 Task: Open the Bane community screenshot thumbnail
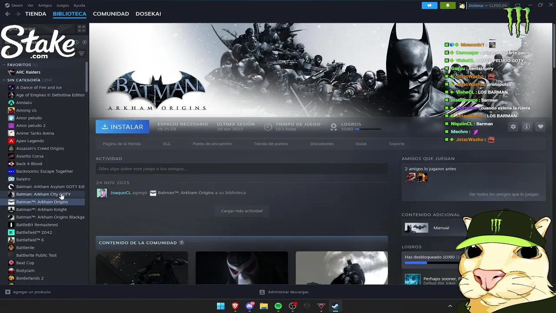tap(242, 268)
